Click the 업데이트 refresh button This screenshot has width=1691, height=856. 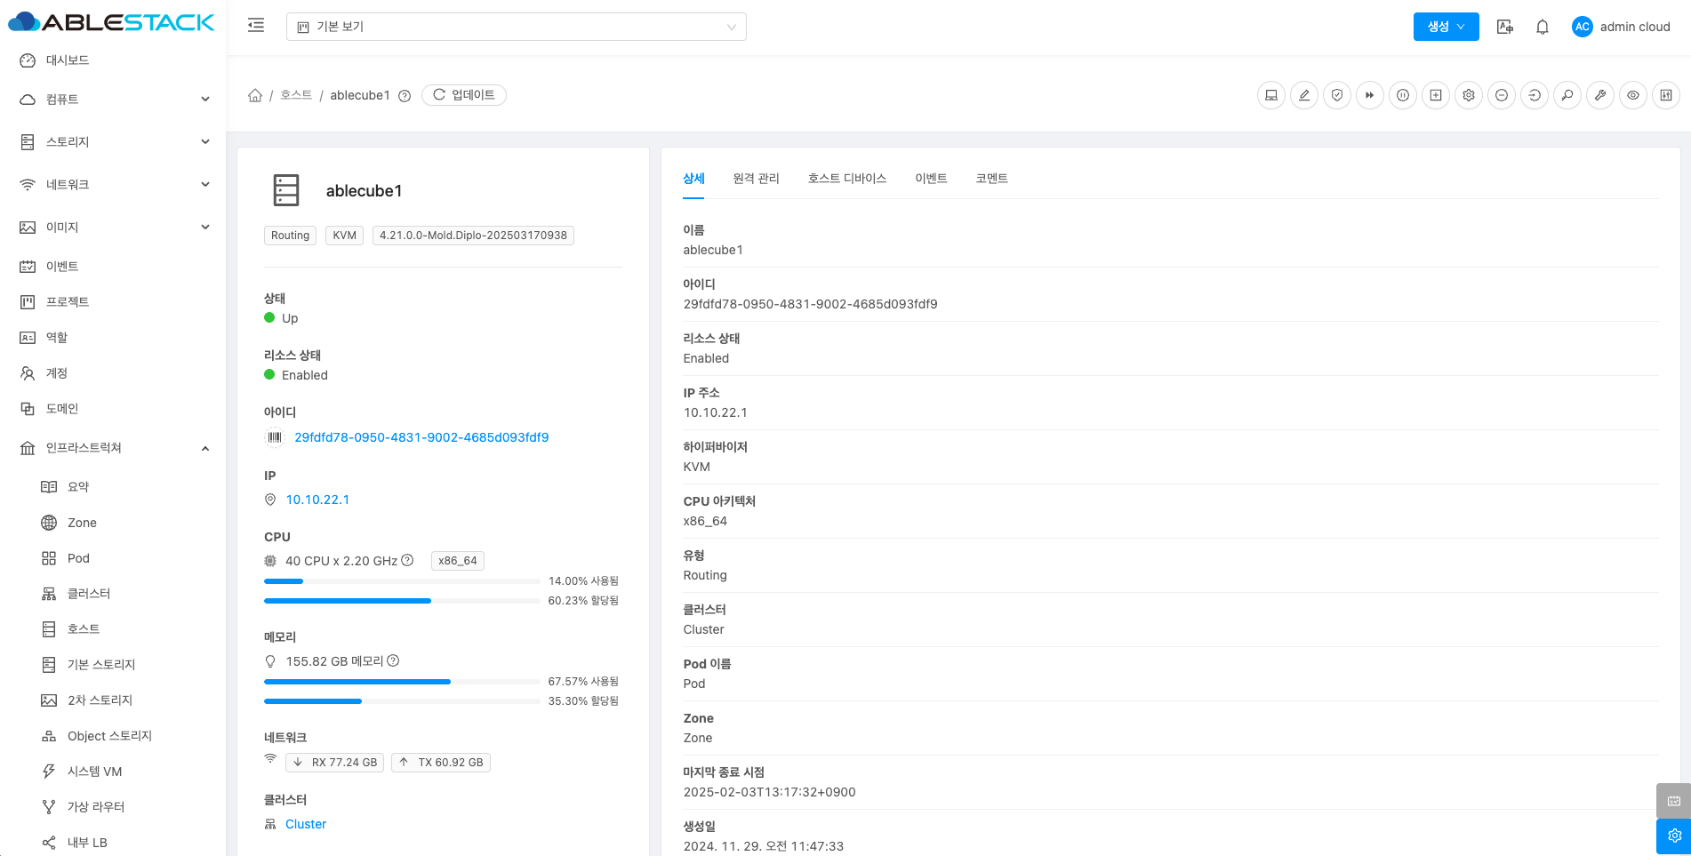pyautogui.click(x=464, y=95)
